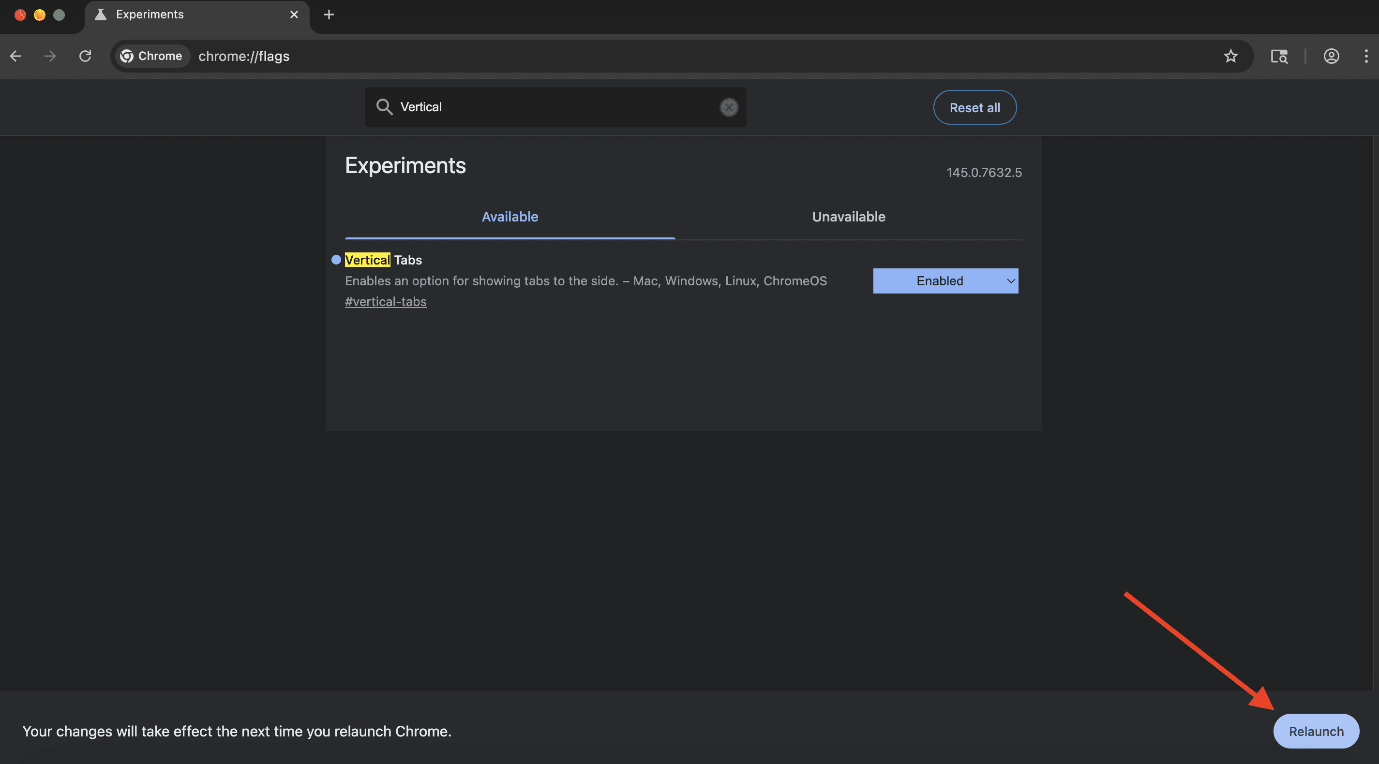Click the tab search icon in toolbar

point(1279,56)
